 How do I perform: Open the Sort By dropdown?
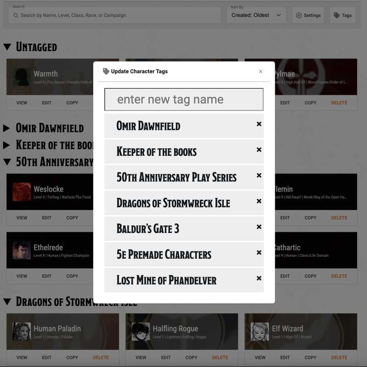pos(256,15)
